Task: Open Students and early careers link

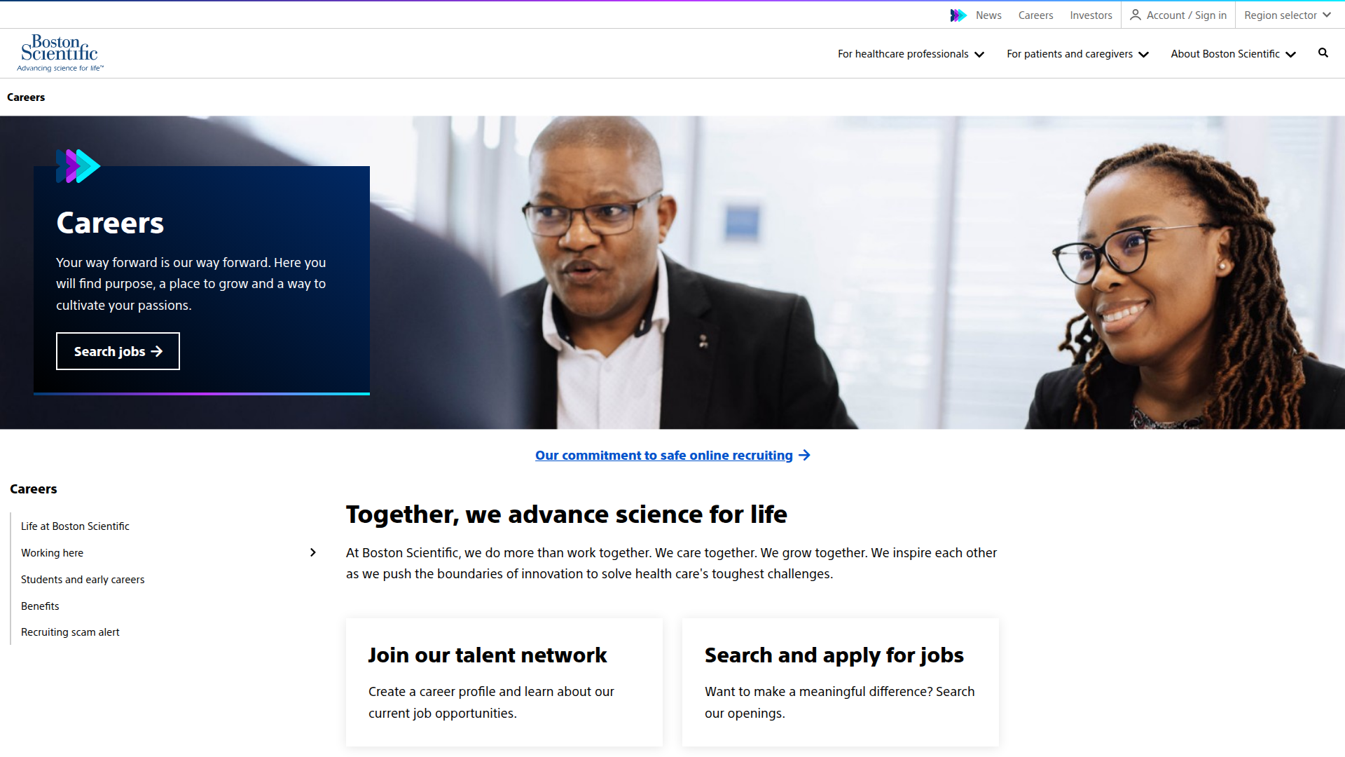Action: coord(83,580)
